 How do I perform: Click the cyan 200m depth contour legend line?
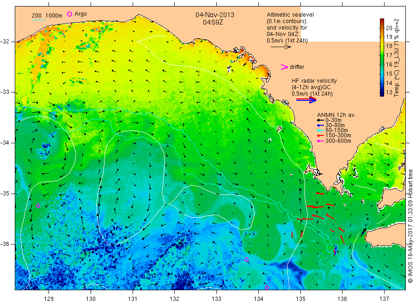tap(38, 20)
